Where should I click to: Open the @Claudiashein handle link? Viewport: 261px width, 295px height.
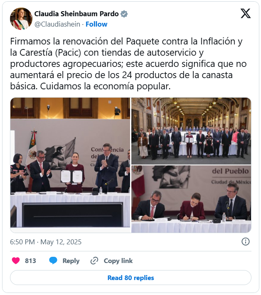(57, 24)
